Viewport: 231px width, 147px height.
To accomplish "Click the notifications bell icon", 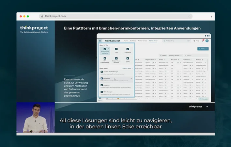I will [x=202, y=41].
